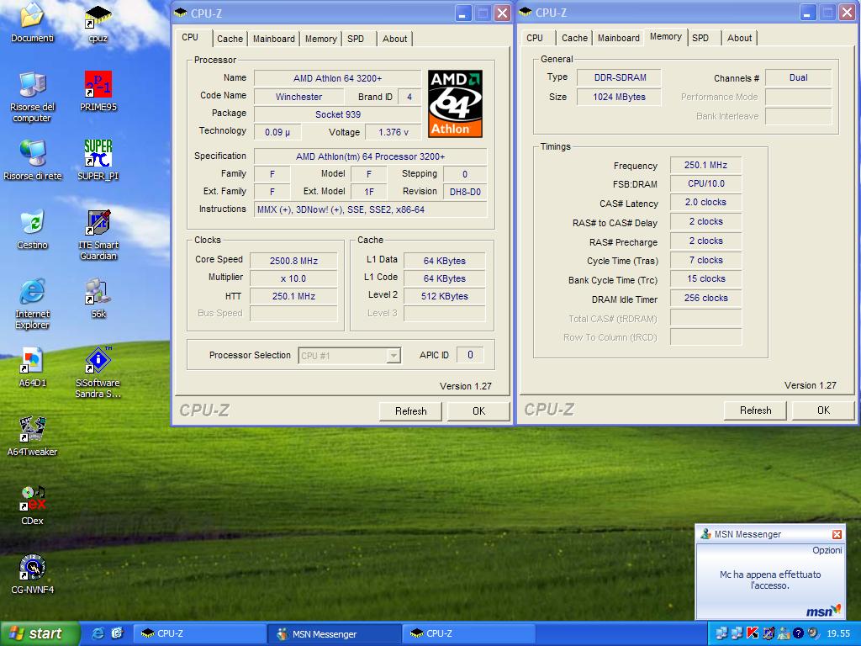This screenshot has width=861, height=646.
Task: Select the CDex desktop shortcut
Action: pyautogui.click(x=33, y=505)
